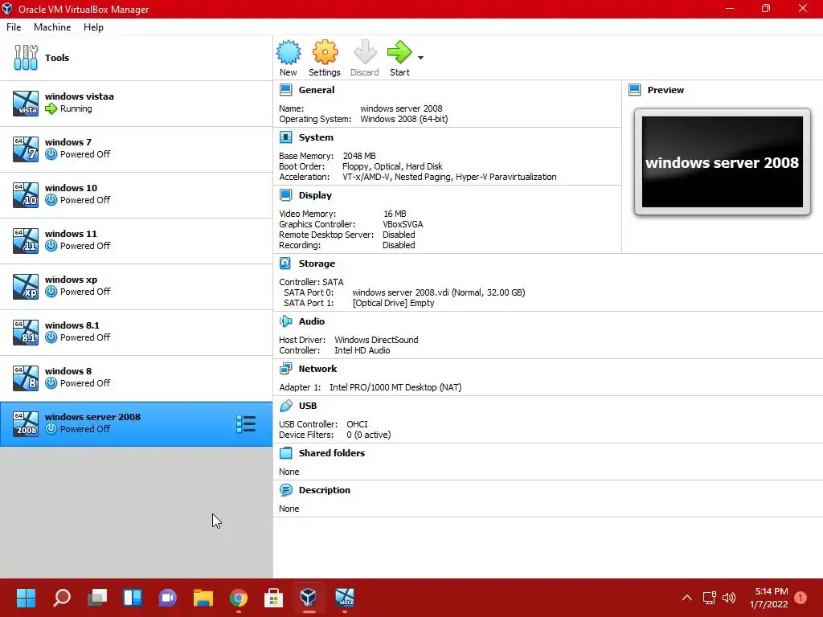Select the windows 10 VM icon

26,194
